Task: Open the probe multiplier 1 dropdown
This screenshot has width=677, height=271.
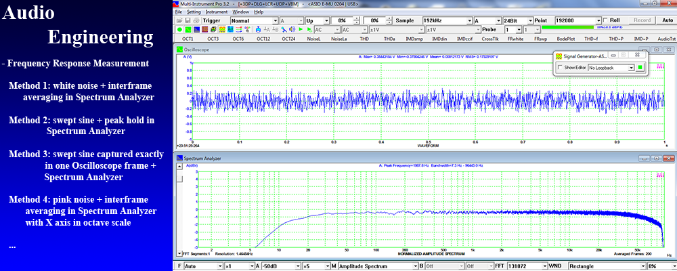Action: click(513, 29)
